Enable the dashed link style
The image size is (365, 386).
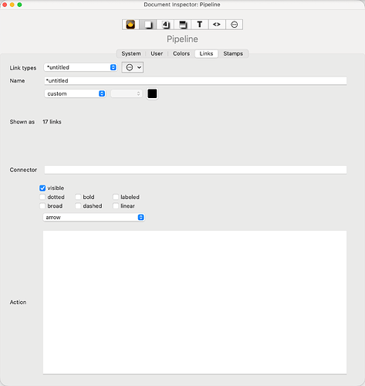click(x=78, y=206)
